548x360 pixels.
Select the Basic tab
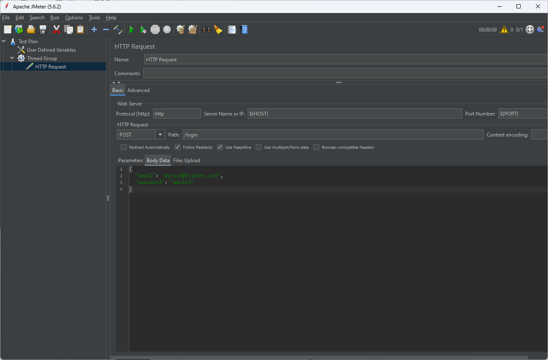click(x=118, y=90)
